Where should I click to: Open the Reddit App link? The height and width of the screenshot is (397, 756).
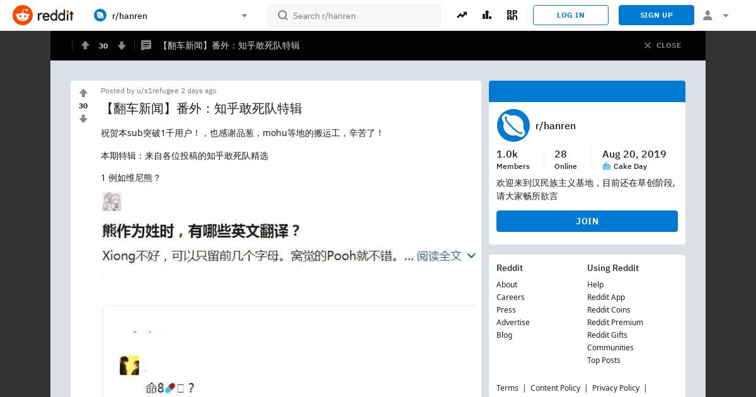(x=606, y=297)
